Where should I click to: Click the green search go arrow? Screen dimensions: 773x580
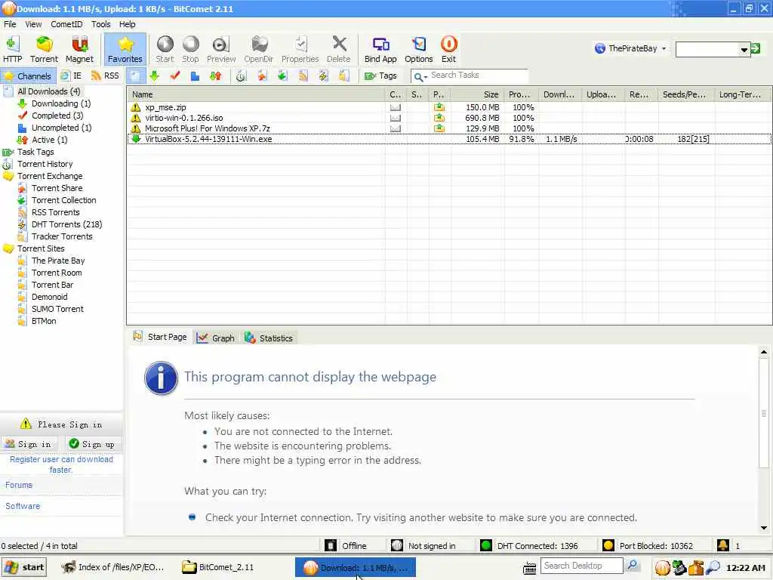click(x=755, y=48)
